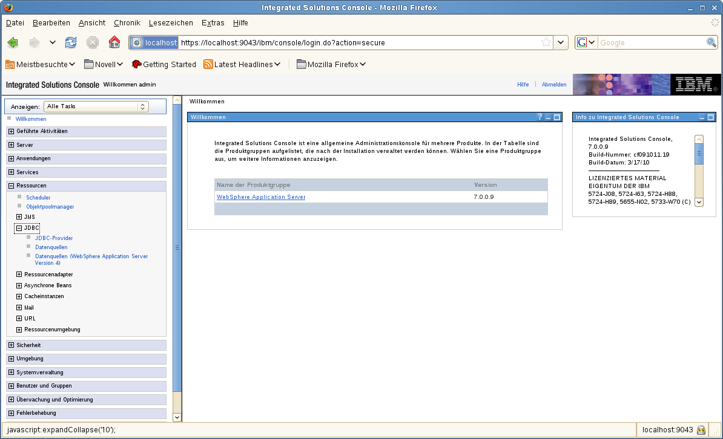Open Latest Headlines feed bookmark

(242, 65)
